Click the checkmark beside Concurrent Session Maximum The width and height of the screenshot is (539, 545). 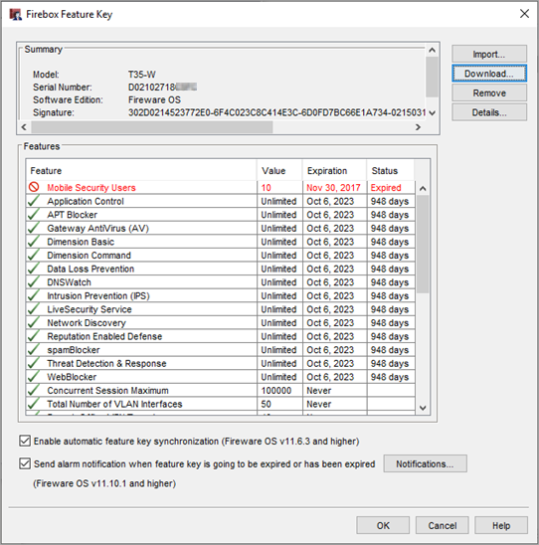click(x=34, y=391)
